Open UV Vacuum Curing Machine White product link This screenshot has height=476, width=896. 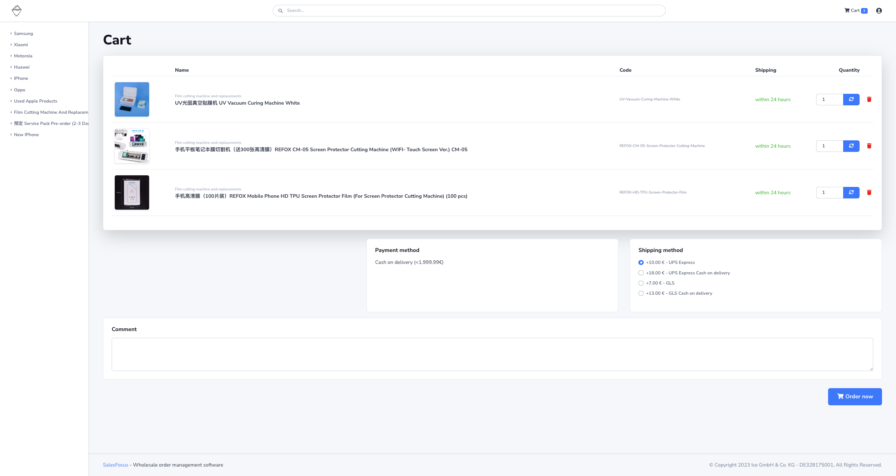[x=237, y=103]
